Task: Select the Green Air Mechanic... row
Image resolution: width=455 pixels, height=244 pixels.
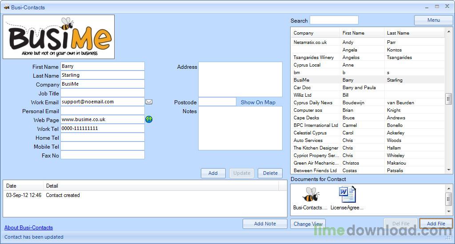Action: pos(367,163)
